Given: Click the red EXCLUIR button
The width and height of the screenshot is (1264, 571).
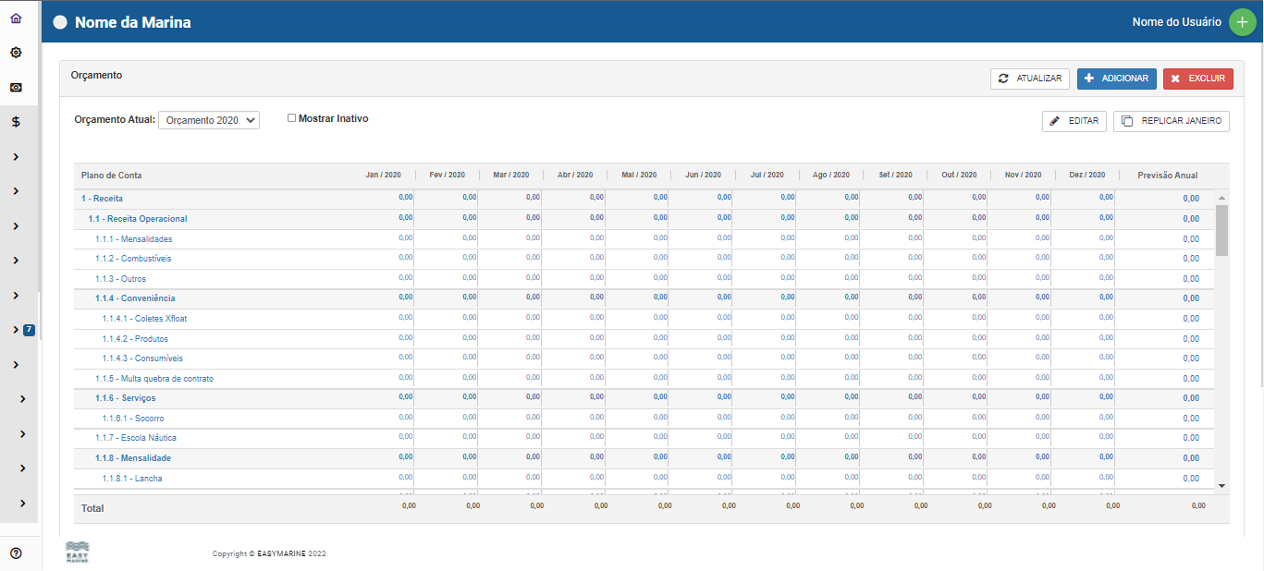Looking at the screenshot, I should tap(1197, 79).
